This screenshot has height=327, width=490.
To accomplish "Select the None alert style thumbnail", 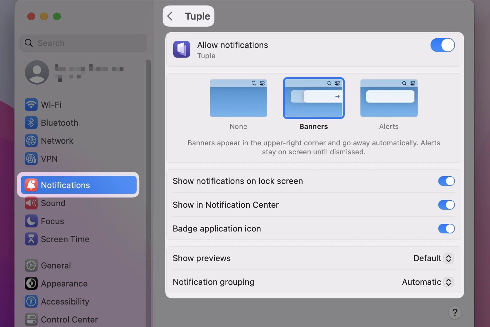I will click(x=239, y=98).
